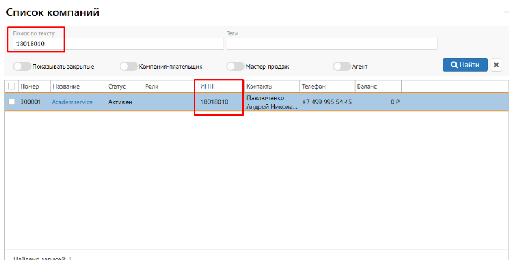510x260 pixels.
Task: Turn on the Мастер продаж switch
Action: (235, 67)
